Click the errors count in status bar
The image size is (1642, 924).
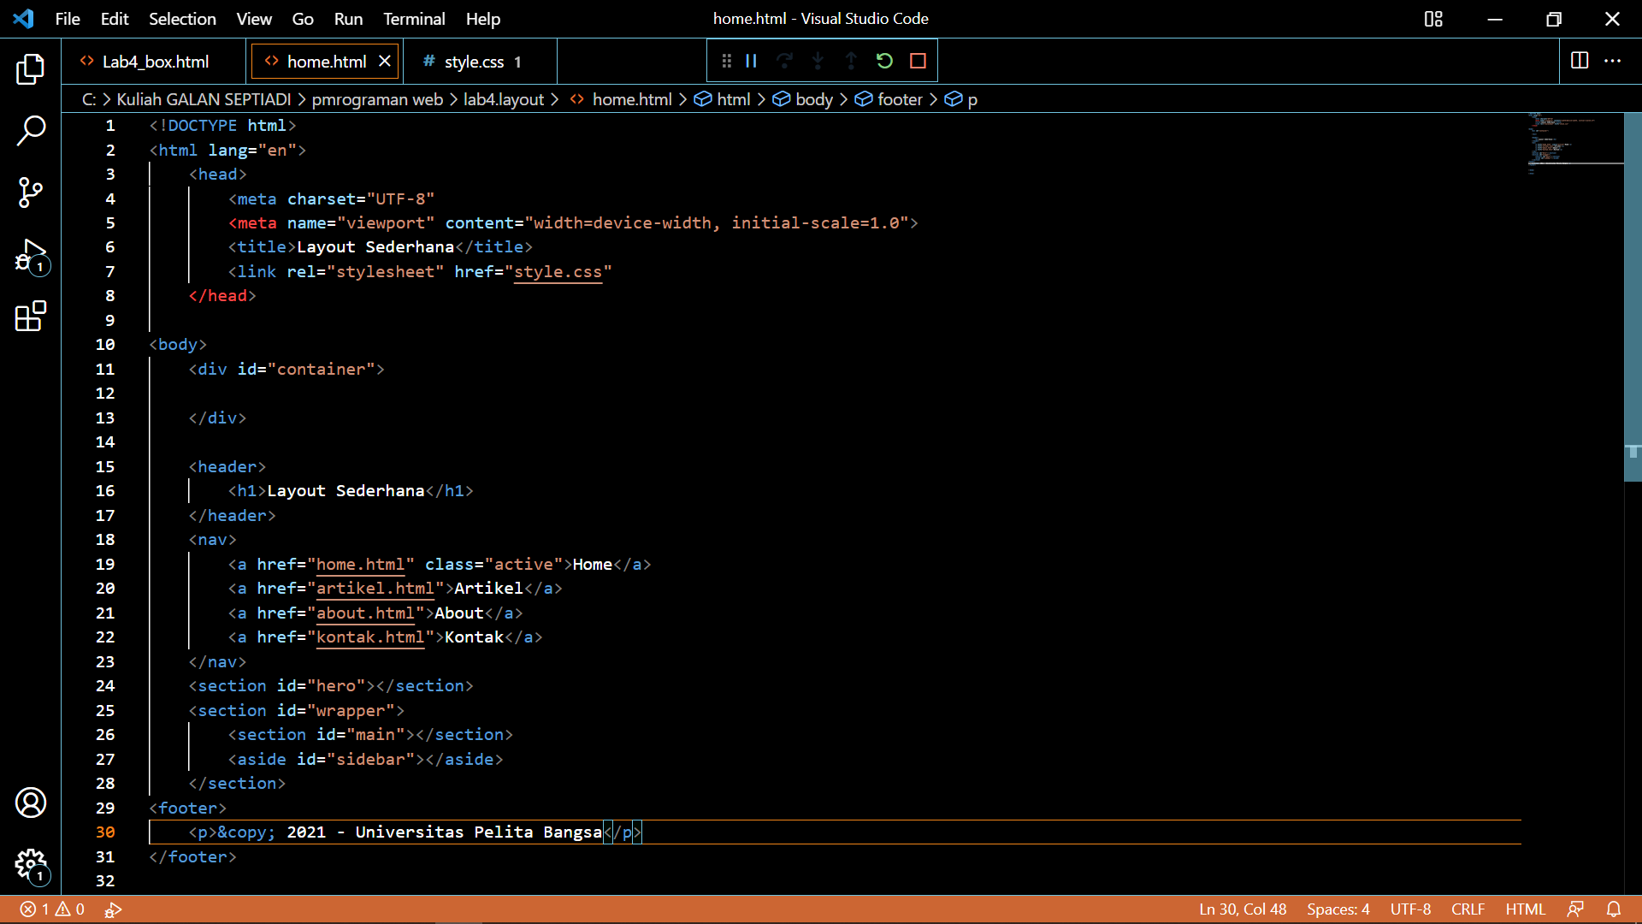pos(34,909)
